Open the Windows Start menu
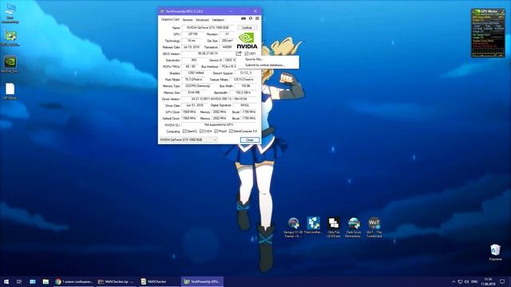The image size is (511, 287). point(6,281)
